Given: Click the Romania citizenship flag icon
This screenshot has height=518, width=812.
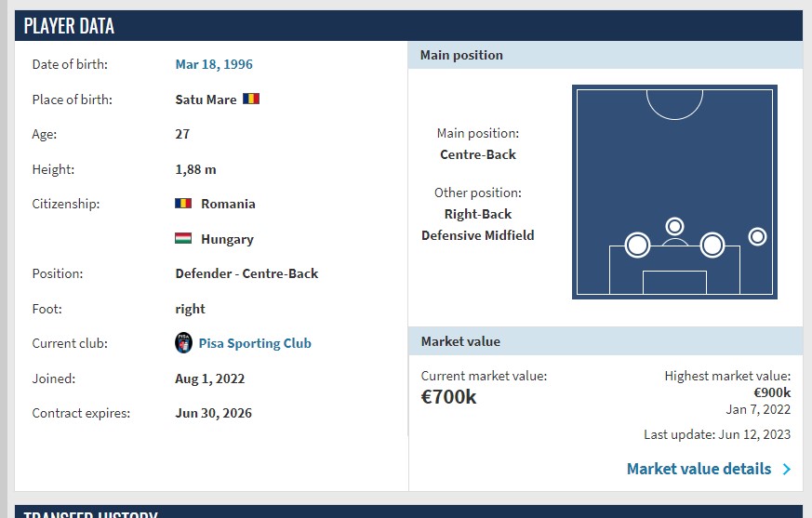Looking at the screenshot, I should click(x=183, y=203).
